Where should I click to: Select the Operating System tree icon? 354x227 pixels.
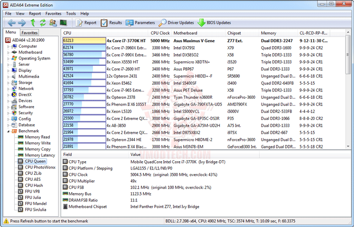14,58
